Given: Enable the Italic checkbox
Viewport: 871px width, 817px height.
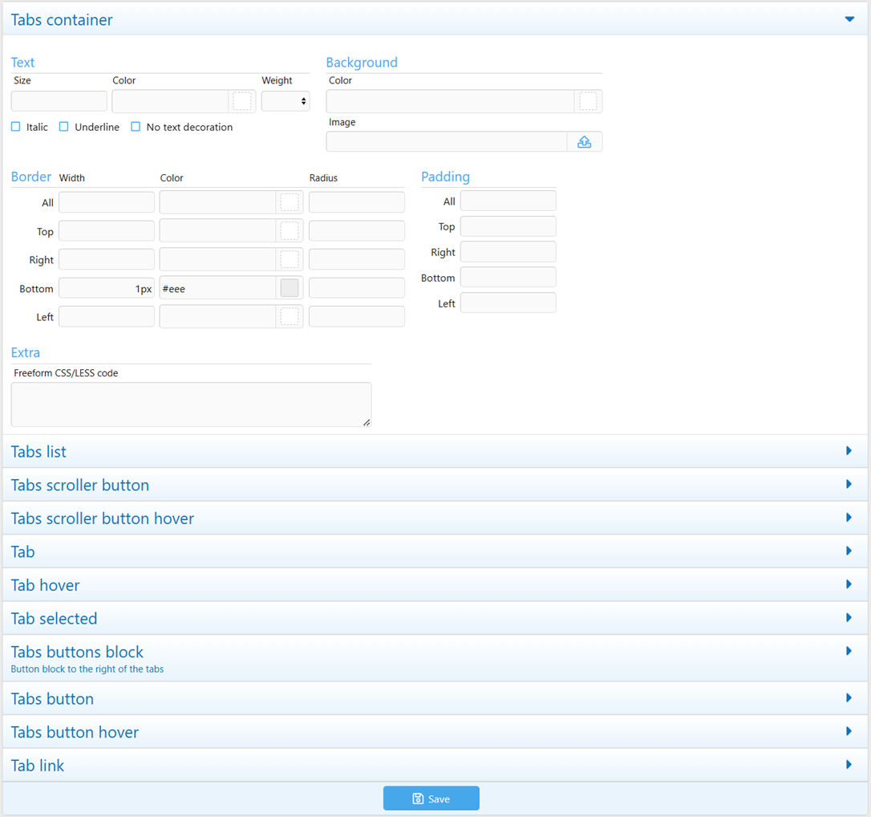Looking at the screenshot, I should [x=16, y=127].
